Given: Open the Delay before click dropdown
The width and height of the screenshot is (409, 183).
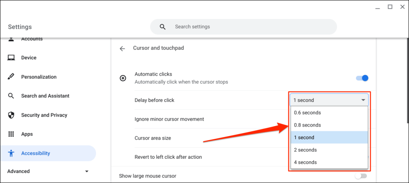Looking at the screenshot, I should (x=329, y=100).
